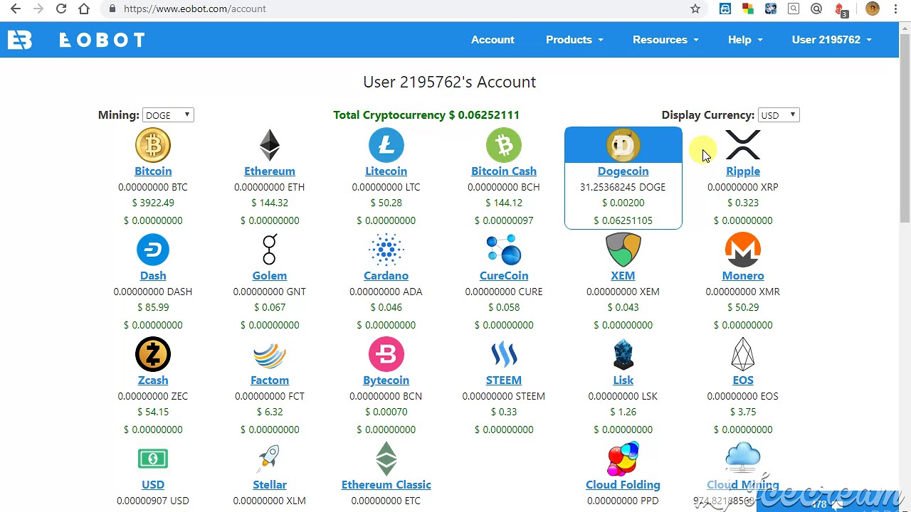The image size is (911, 512).
Task: Click the Bytecoin pink logo icon
Action: [x=386, y=354]
